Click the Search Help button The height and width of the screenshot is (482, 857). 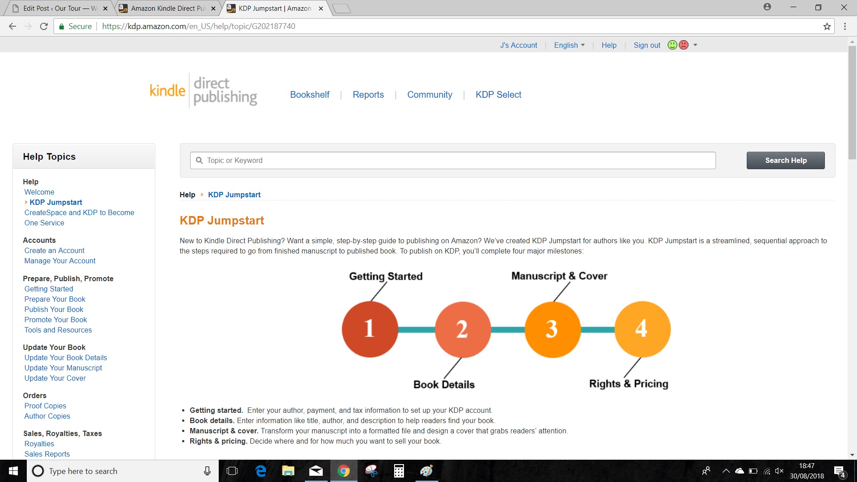pos(786,160)
